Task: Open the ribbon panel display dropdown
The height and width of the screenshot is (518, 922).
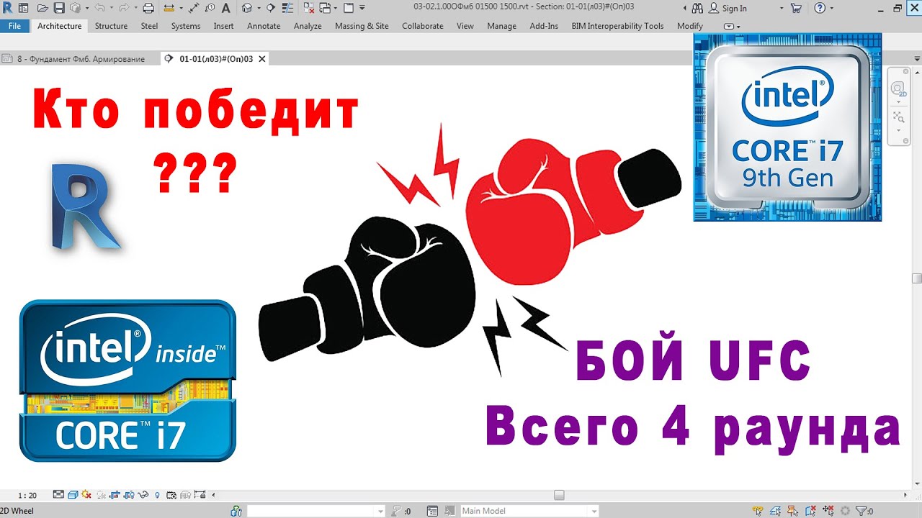Action: point(732,27)
